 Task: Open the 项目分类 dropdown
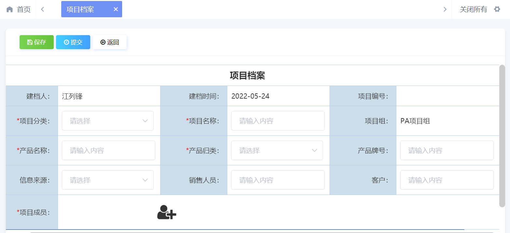108,120
